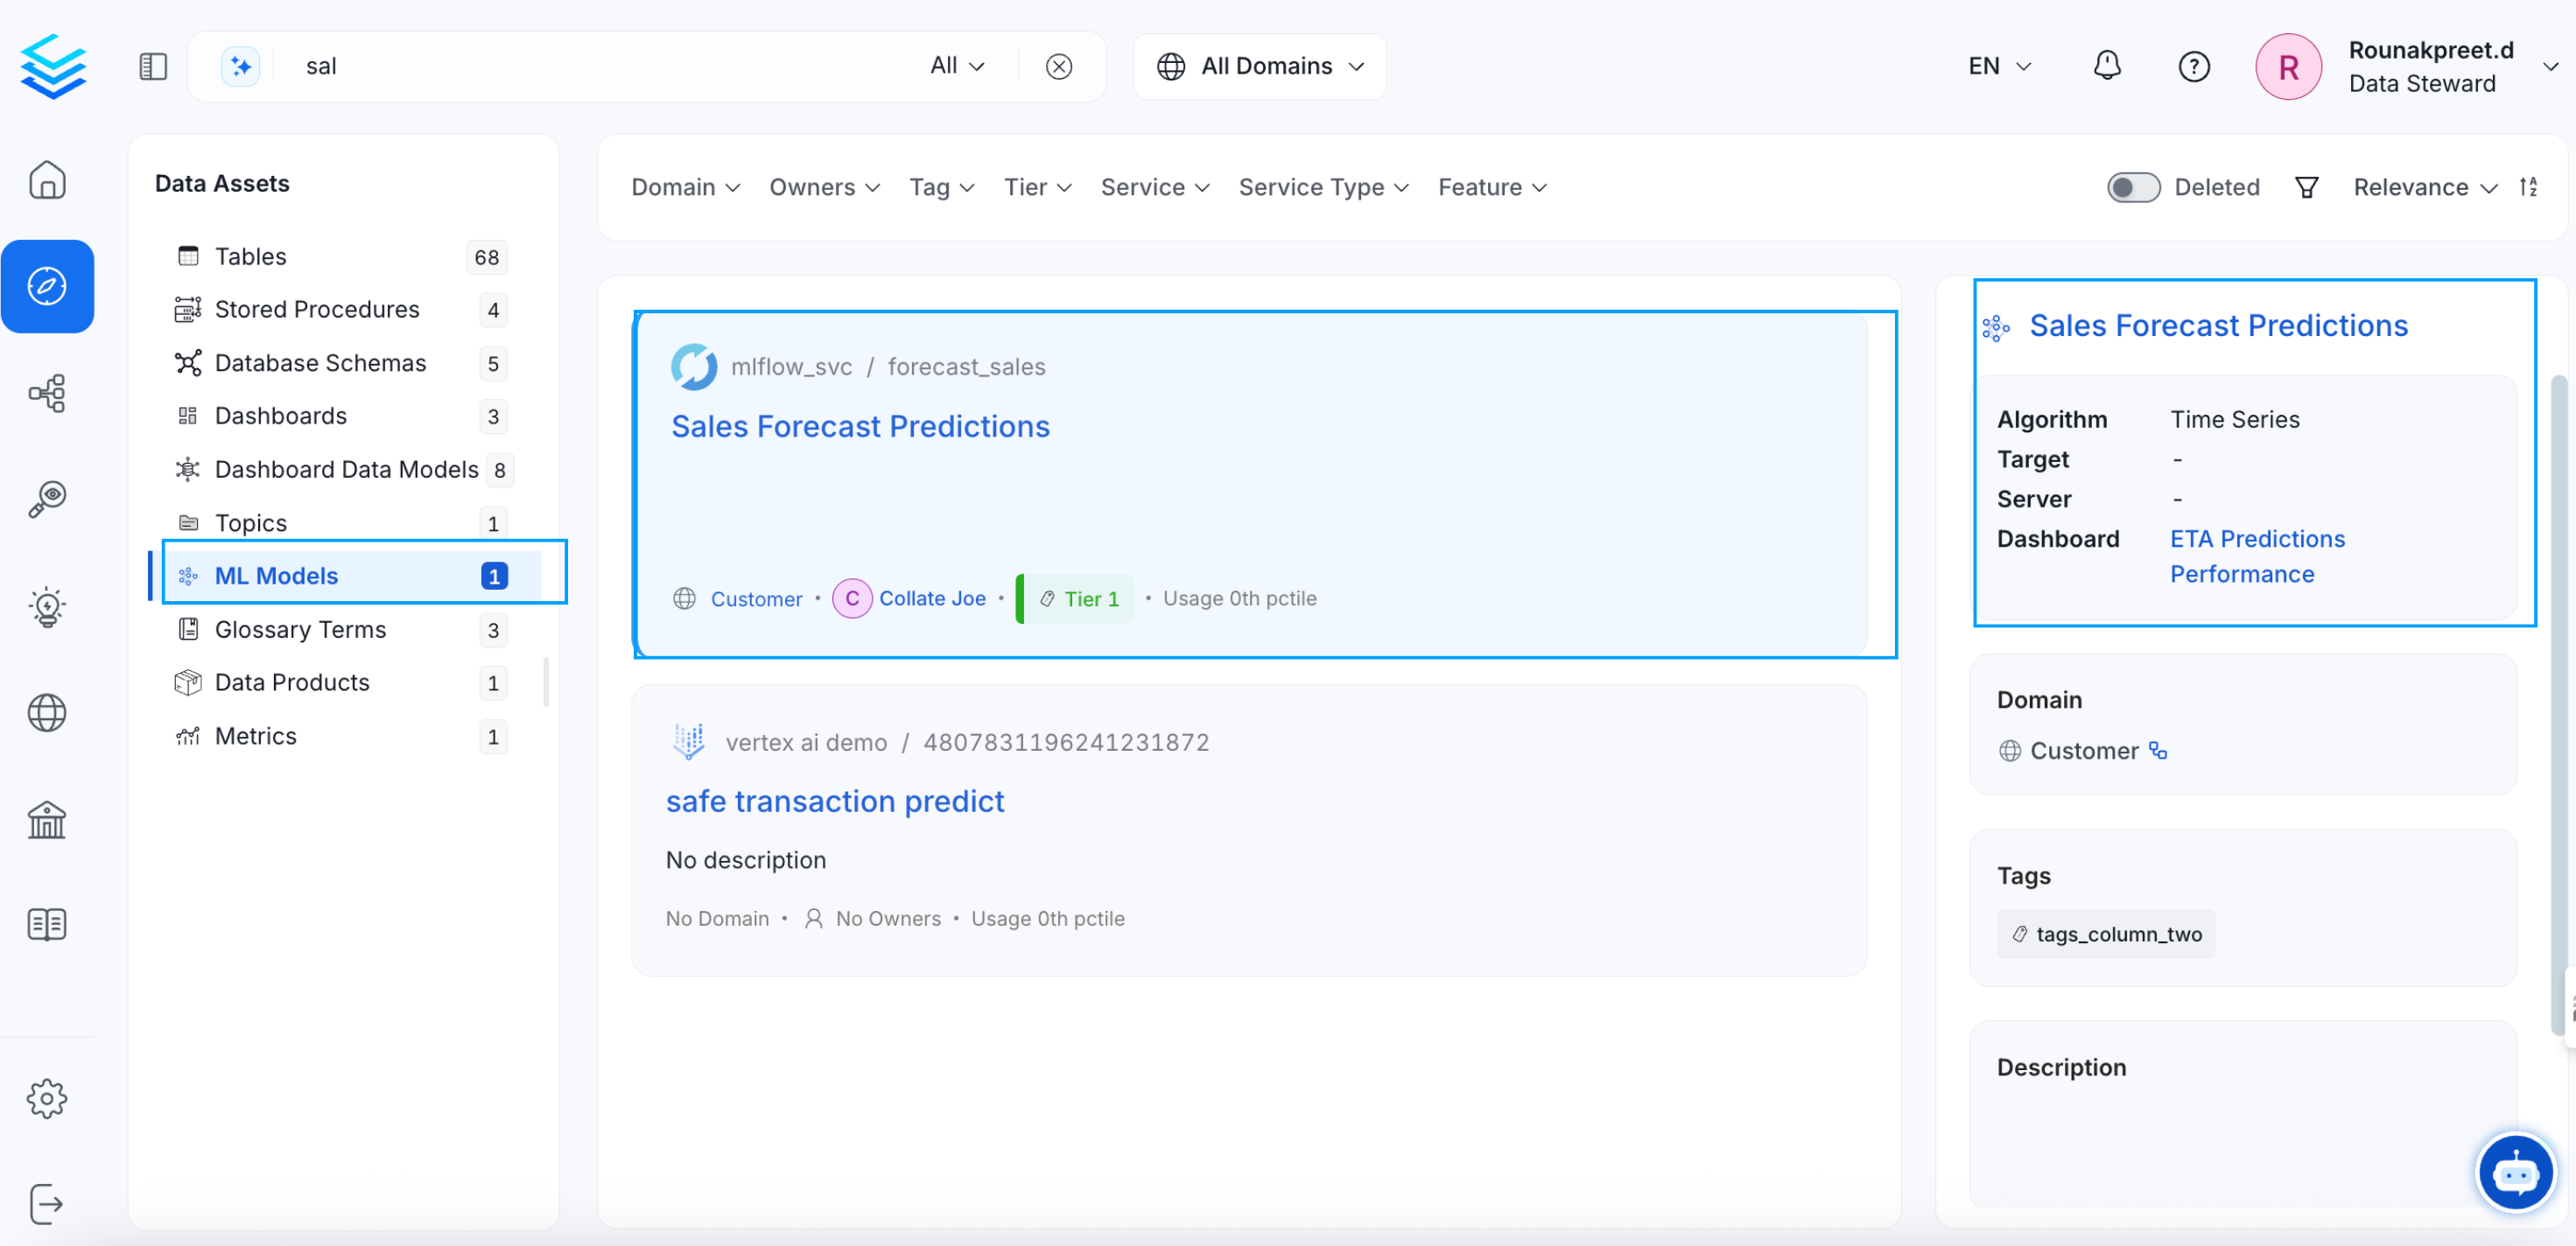Open filters with the funnel icon
The height and width of the screenshot is (1246, 2576).
point(2306,187)
